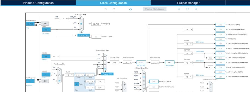This screenshot has height=92, width=250.
Task: Open the D1CPRE Prescaler /1 dropdown
Action: tap(127, 62)
